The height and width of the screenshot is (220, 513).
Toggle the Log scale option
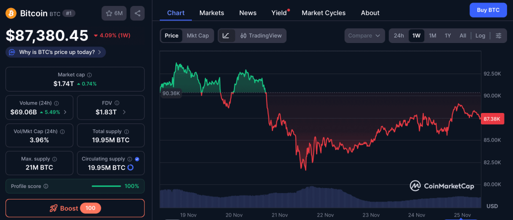[480, 35]
